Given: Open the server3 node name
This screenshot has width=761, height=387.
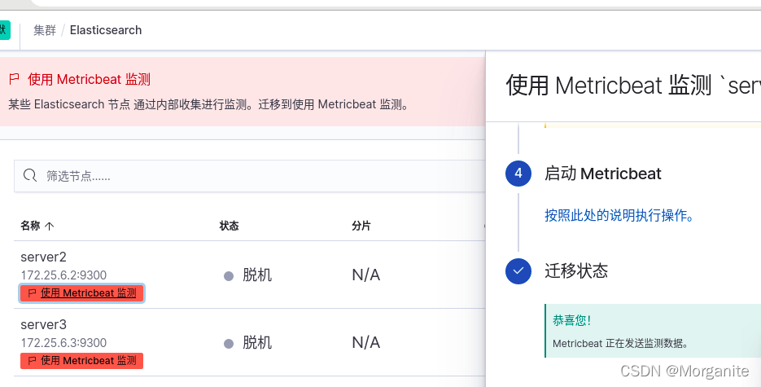Looking at the screenshot, I should tap(44, 324).
